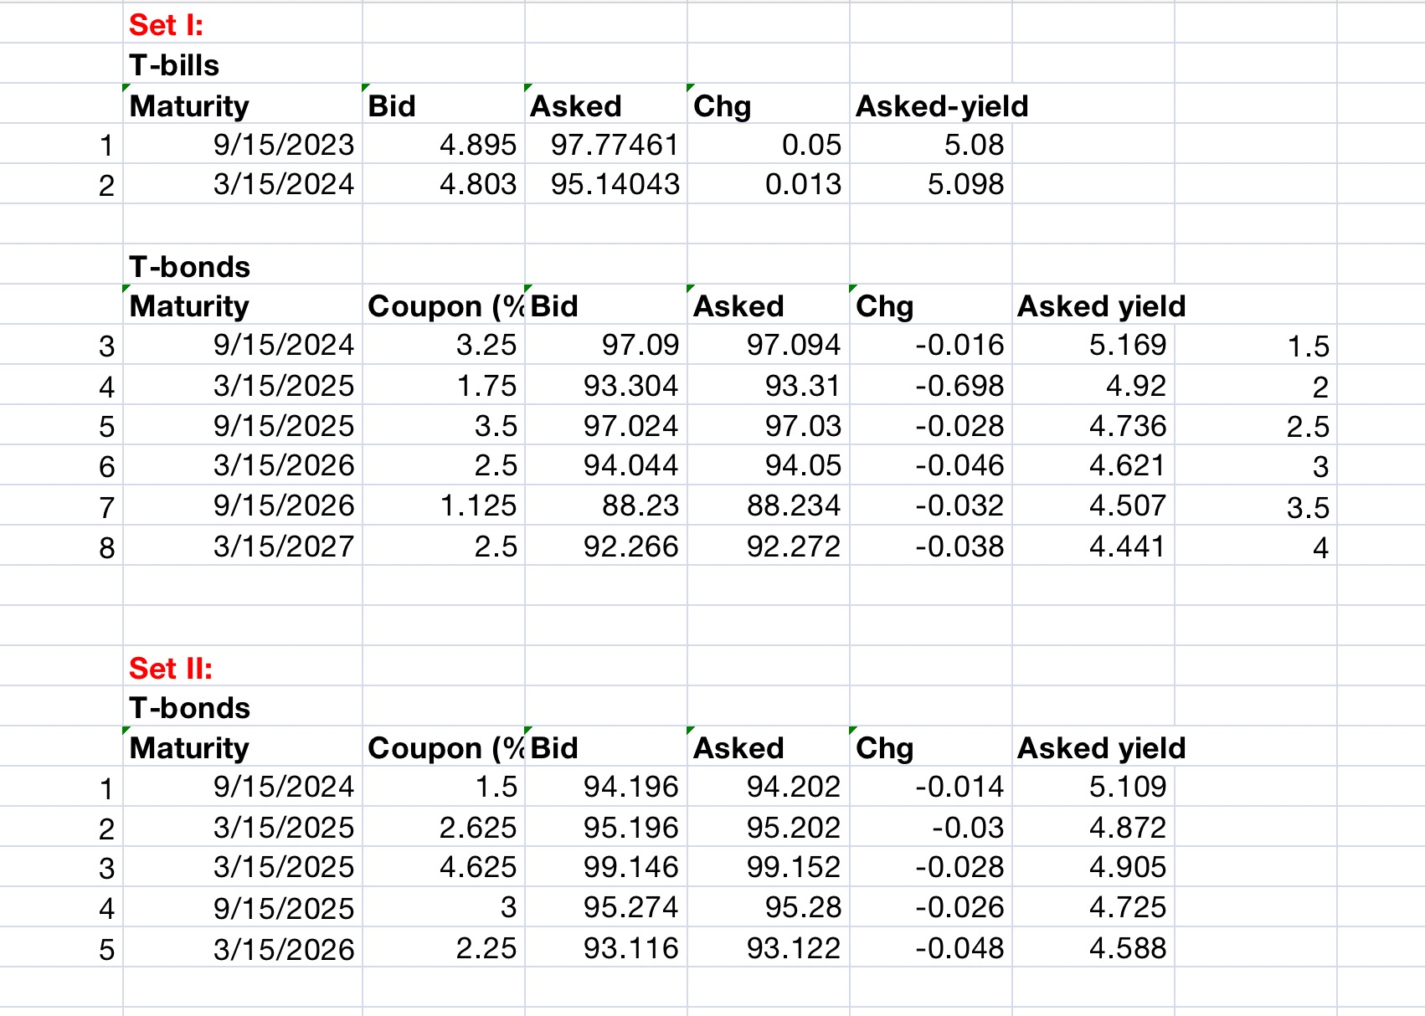Select the Bid value 4.803 cell
This screenshot has height=1016, width=1425.
click(x=443, y=184)
